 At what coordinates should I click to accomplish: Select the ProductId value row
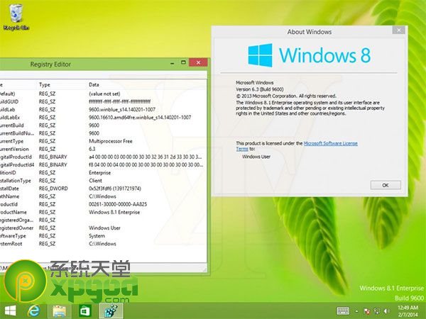(x=103, y=204)
